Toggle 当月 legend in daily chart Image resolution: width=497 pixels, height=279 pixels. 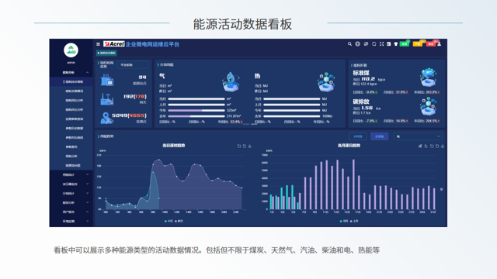tap(344, 221)
